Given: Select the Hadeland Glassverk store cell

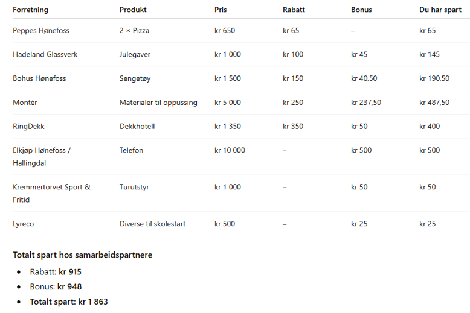Looking at the screenshot, I should click(x=45, y=55).
